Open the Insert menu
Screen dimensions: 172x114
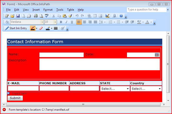[x=36, y=10]
